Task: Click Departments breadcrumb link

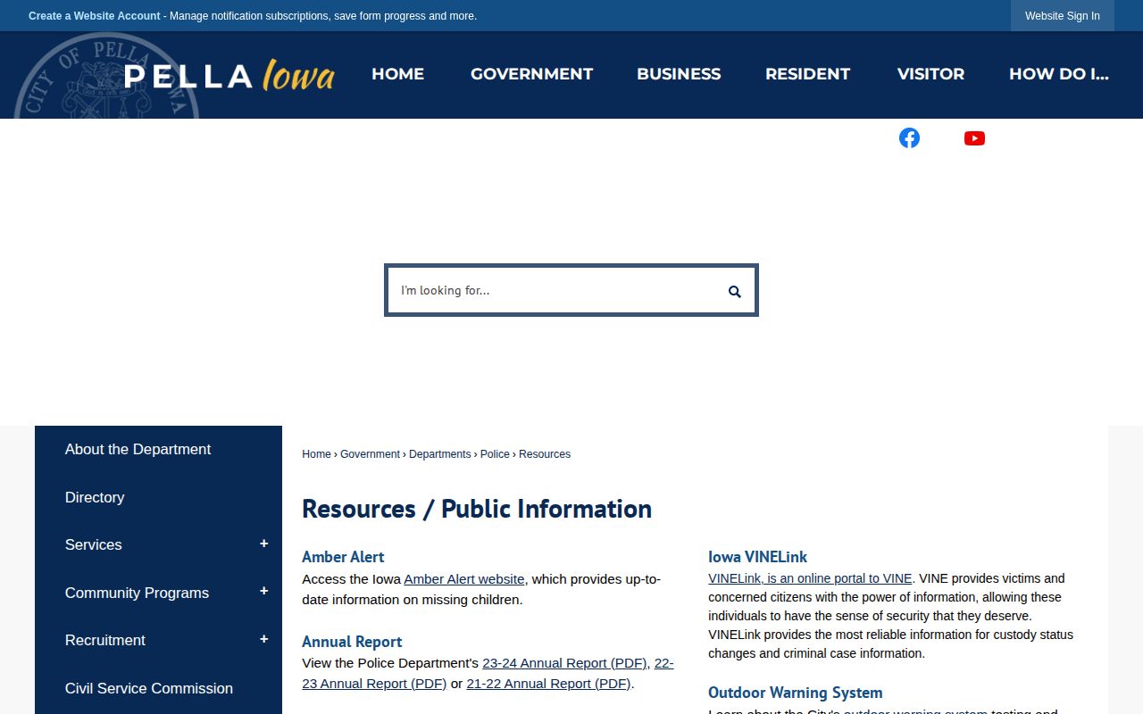Action: coord(439,454)
